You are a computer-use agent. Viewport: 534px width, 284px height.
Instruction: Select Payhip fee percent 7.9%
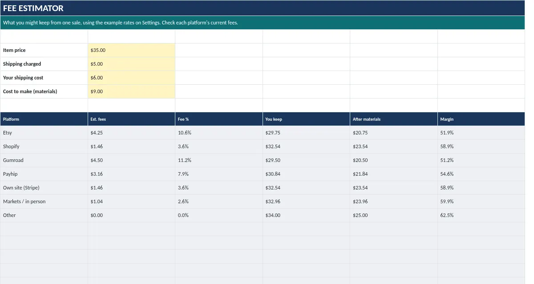click(219, 174)
